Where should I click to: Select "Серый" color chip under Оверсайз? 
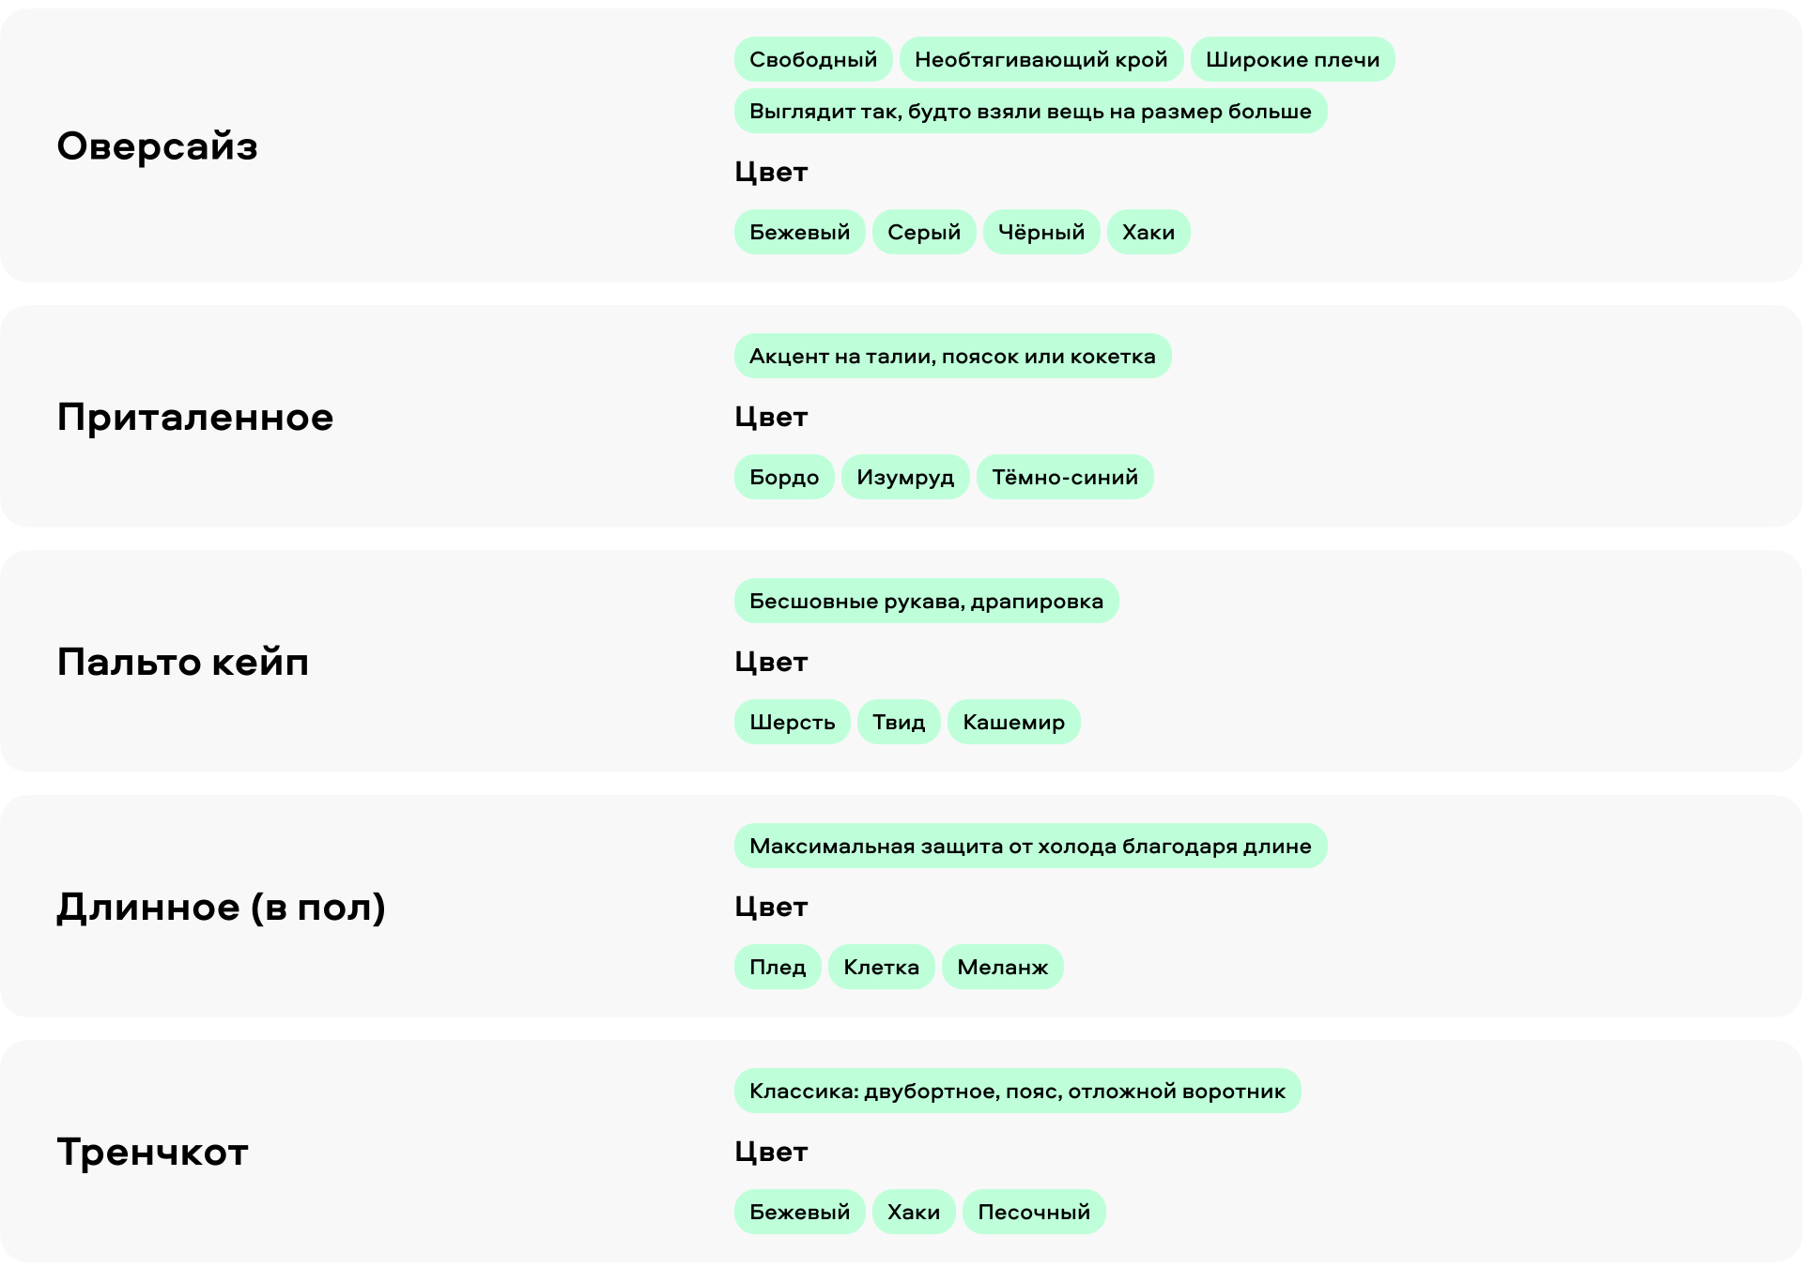(924, 232)
